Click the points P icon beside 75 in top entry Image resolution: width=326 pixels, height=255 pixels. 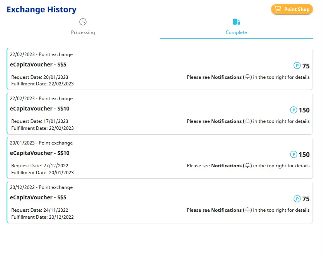tap(297, 66)
